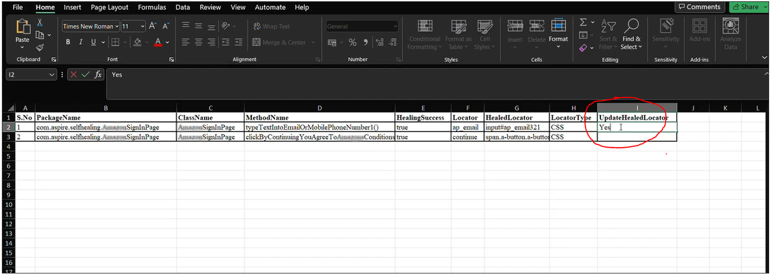The width and height of the screenshot is (771, 276).
Task: Expand the Name Box dropdown arrow
Action: [52, 74]
